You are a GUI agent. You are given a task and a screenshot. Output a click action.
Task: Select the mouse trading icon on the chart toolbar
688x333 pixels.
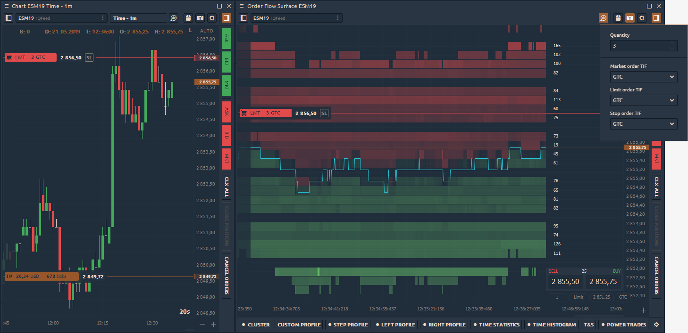click(x=188, y=18)
